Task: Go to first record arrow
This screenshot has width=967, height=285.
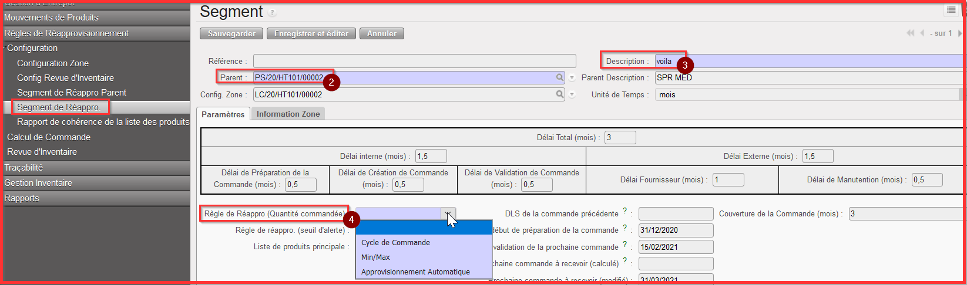Action: click(x=910, y=33)
